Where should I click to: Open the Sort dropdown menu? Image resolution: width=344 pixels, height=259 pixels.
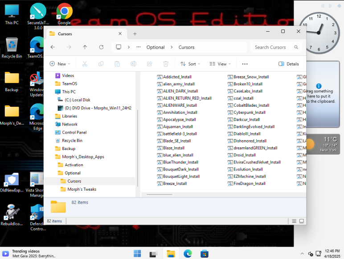click(x=190, y=64)
